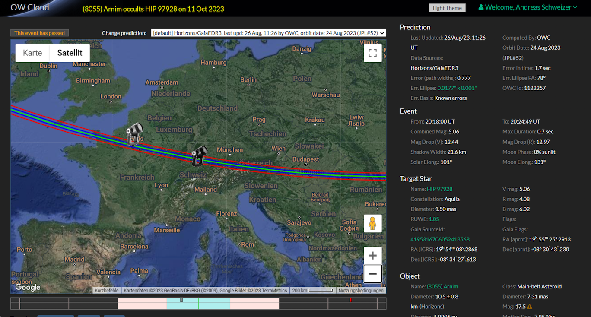The height and width of the screenshot is (317, 591).
Task: Click the OW Cloud logo
Action: [30, 7]
